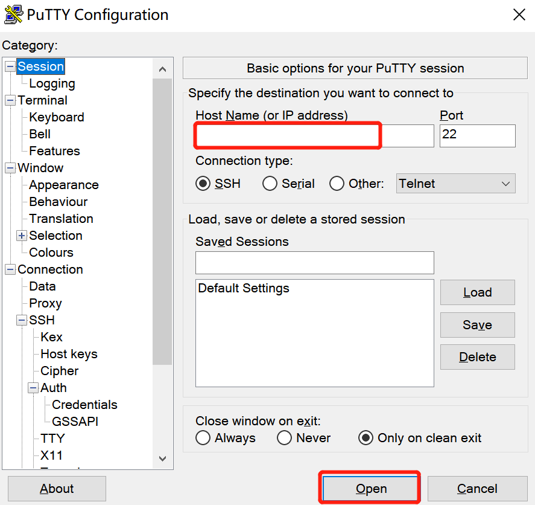Choose the Other connection type radio

(337, 184)
